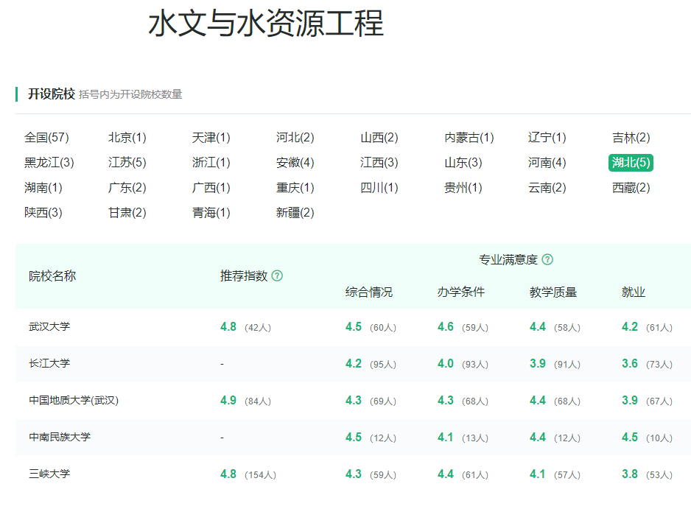Click 中国地质大学 recommendation score 4.9 (84人)
This screenshot has height=509, width=691.
245,401
